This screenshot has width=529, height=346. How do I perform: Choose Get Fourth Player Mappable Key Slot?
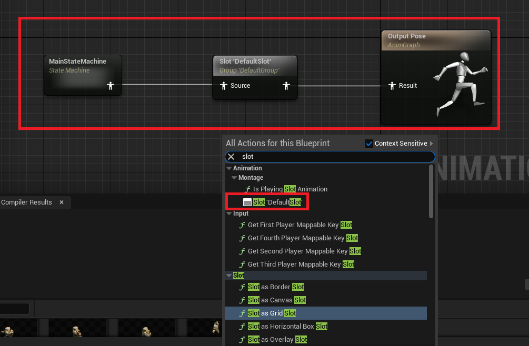303,238
